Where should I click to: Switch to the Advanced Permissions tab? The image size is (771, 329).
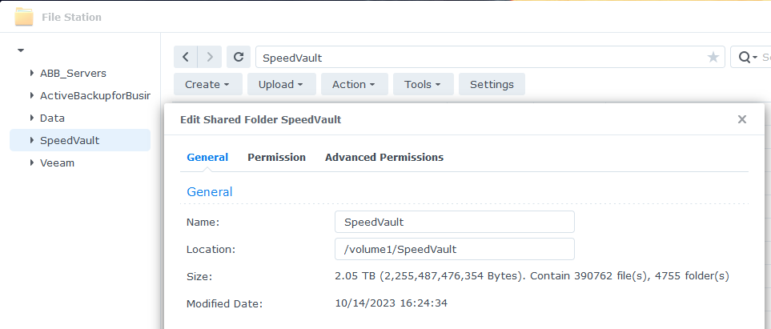[384, 158]
